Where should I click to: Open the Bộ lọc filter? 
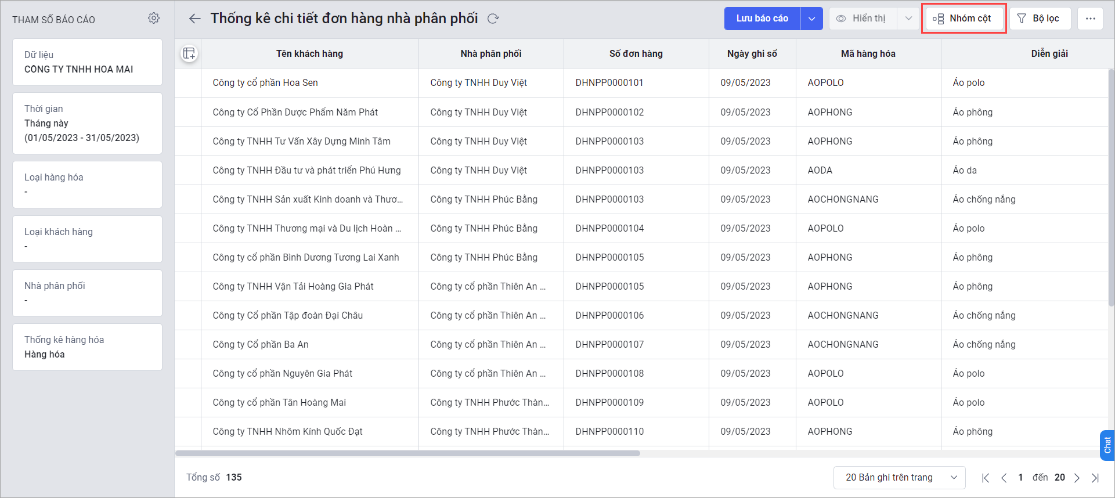click(1040, 19)
